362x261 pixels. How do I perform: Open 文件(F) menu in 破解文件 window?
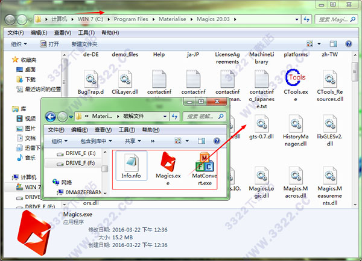pyautogui.click(x=56, y=130)
